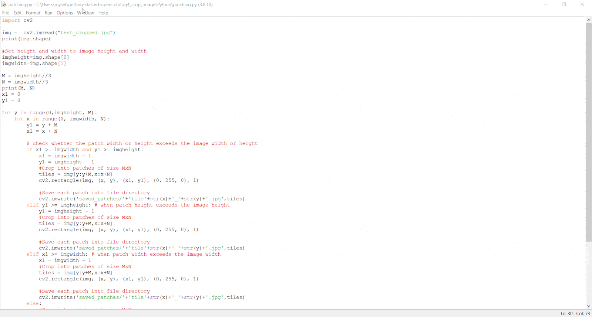Image resolution: width=592 pixels, height=317 pixels.
Task: Click the cv2.imread("test_cropped.jpg") line
Action: (x=58, y=33)
